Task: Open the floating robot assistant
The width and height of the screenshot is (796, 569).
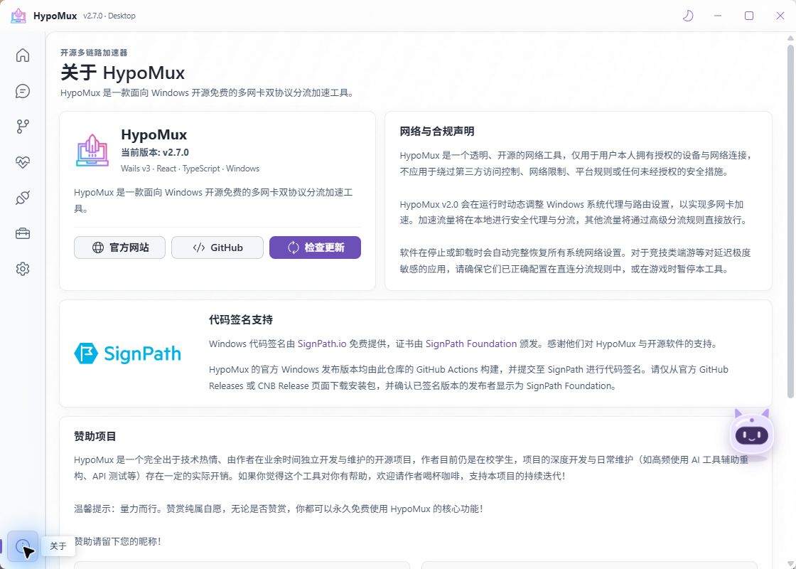Action: point(752,434)
